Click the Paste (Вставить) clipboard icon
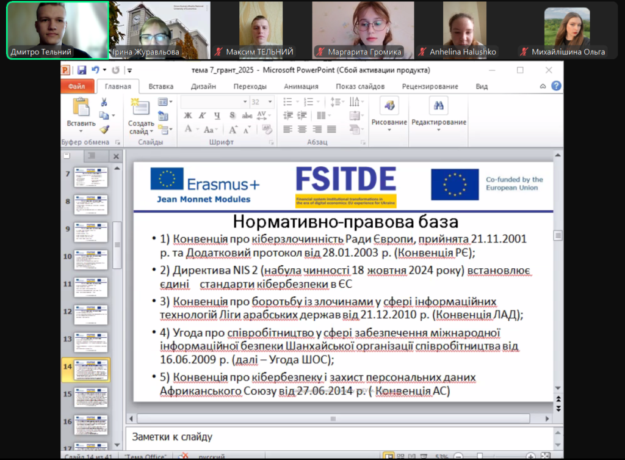The width and height of the screenshot is (625, 460). click(81, 107)
